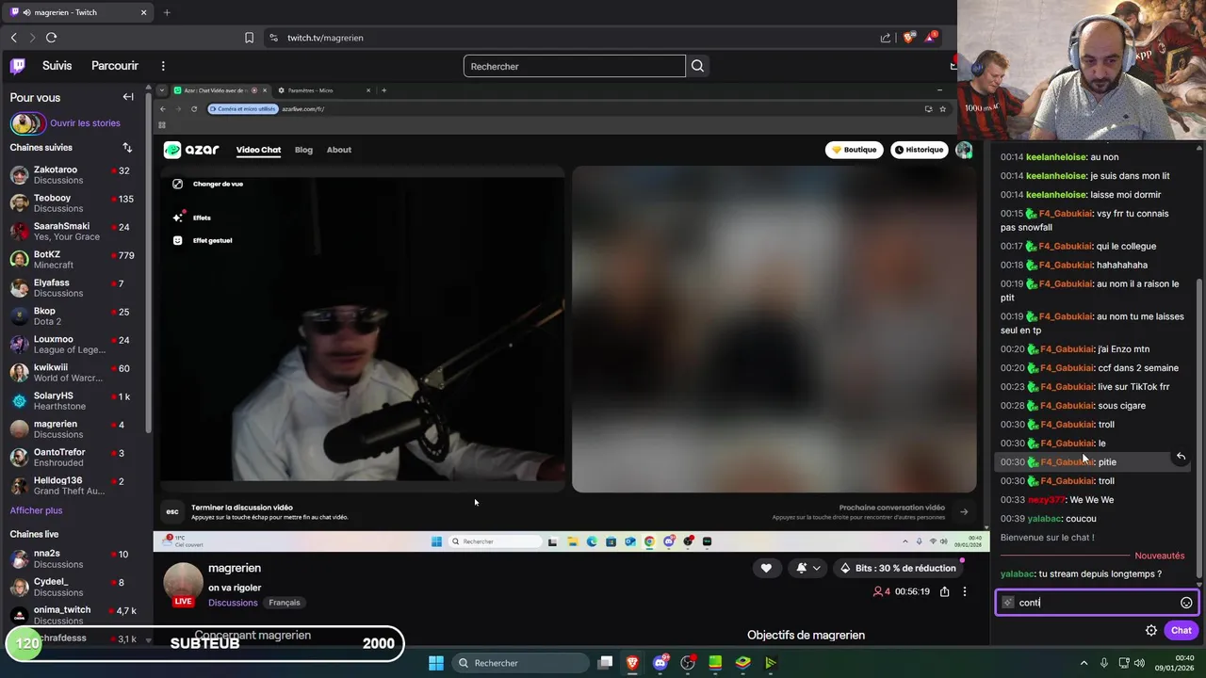Image resolution: width=1206 pixels, height=678 pixels.
Task: Share the stream with the share icon
Action: click(x=944, y=591)
